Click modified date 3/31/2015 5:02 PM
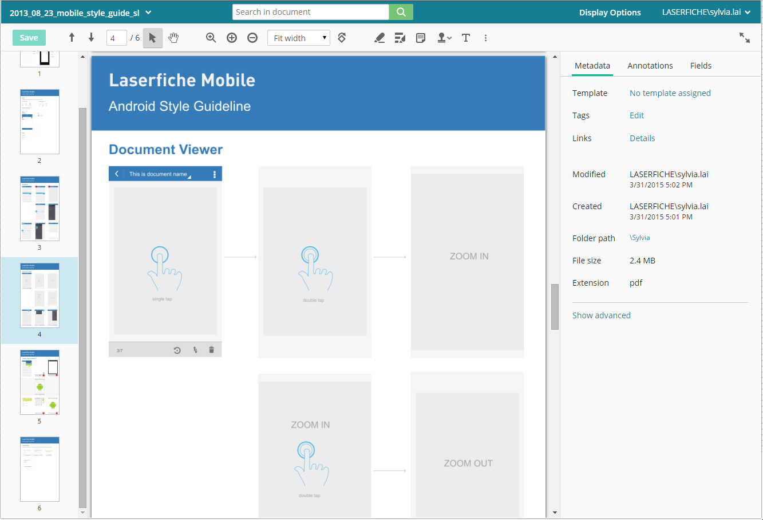Image resolution: width=763 pixels, height=520 pixels. point(661,185)
